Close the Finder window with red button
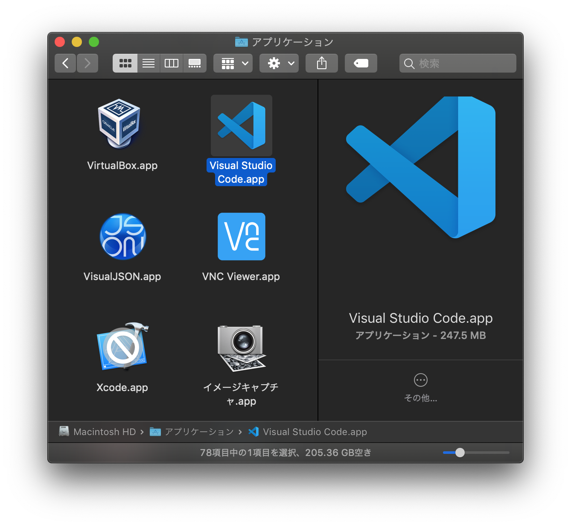 60,42
